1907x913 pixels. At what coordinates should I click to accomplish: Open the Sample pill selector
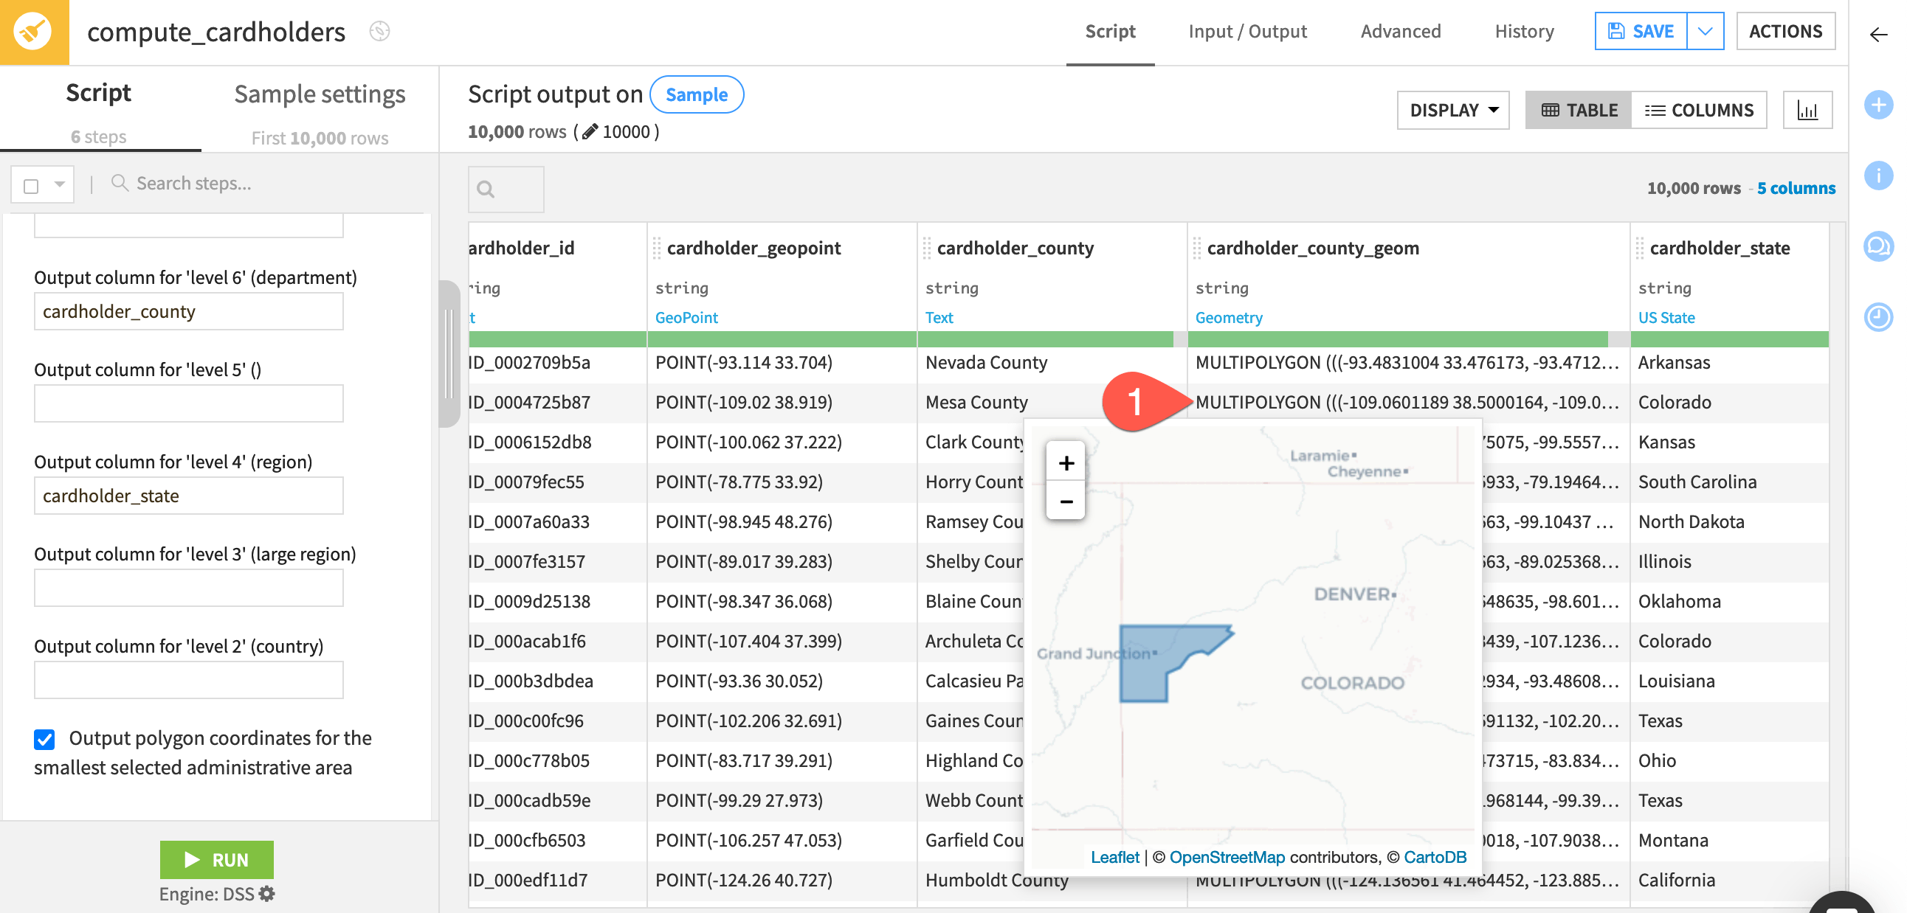click(x=696, y=94)
